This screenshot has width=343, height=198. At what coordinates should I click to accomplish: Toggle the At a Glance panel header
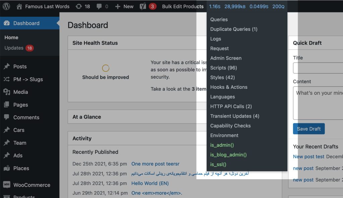point(87,117)
